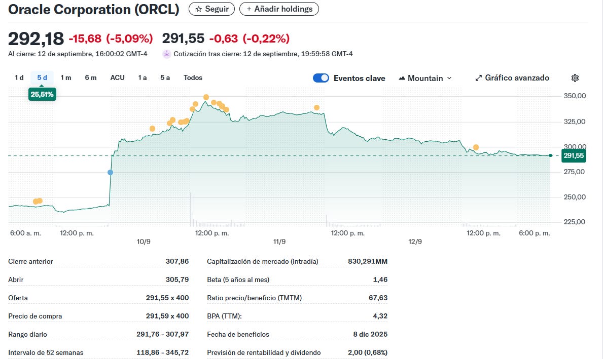Open chart settings gear icon
Image resolution: width=603 pixels, height=359 pixels.
(x=575, y=78)
